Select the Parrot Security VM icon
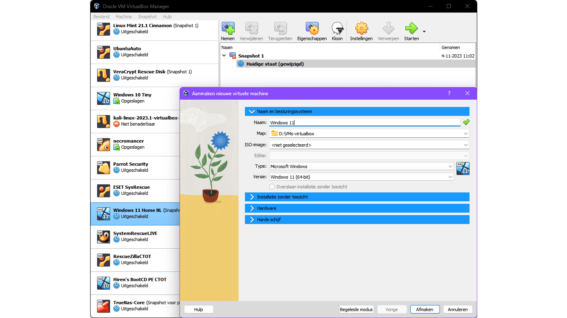This screenshot has height=318, width=567. pyautogui.click(x=104, y=168)
